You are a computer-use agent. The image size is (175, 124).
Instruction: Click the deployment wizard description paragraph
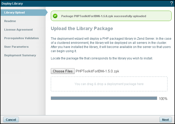click(111, 45)
